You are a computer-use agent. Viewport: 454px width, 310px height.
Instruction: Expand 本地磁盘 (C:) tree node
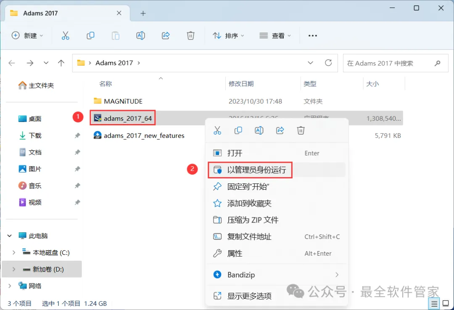(13, 253)
